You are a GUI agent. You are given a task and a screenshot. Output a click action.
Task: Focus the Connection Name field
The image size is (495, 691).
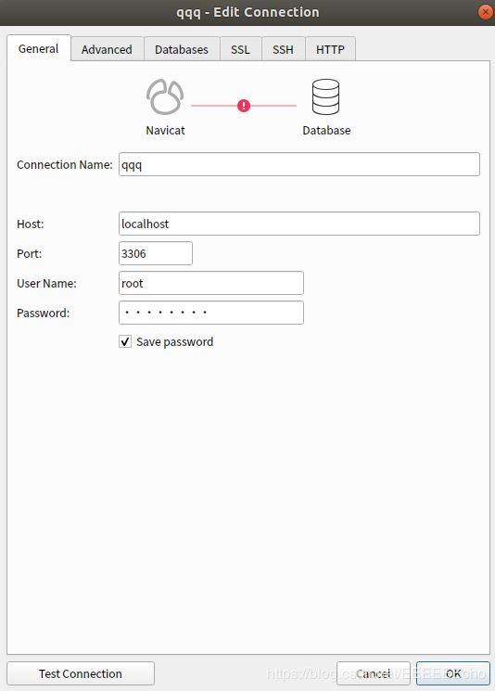click(x=299, y=164)
